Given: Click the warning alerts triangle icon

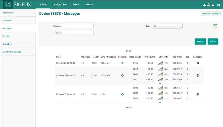Looking at the screenshot, I should click(209, 5).
